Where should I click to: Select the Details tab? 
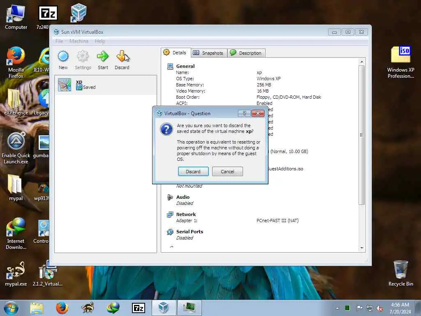pyautogui.click(x=176, y=53)
